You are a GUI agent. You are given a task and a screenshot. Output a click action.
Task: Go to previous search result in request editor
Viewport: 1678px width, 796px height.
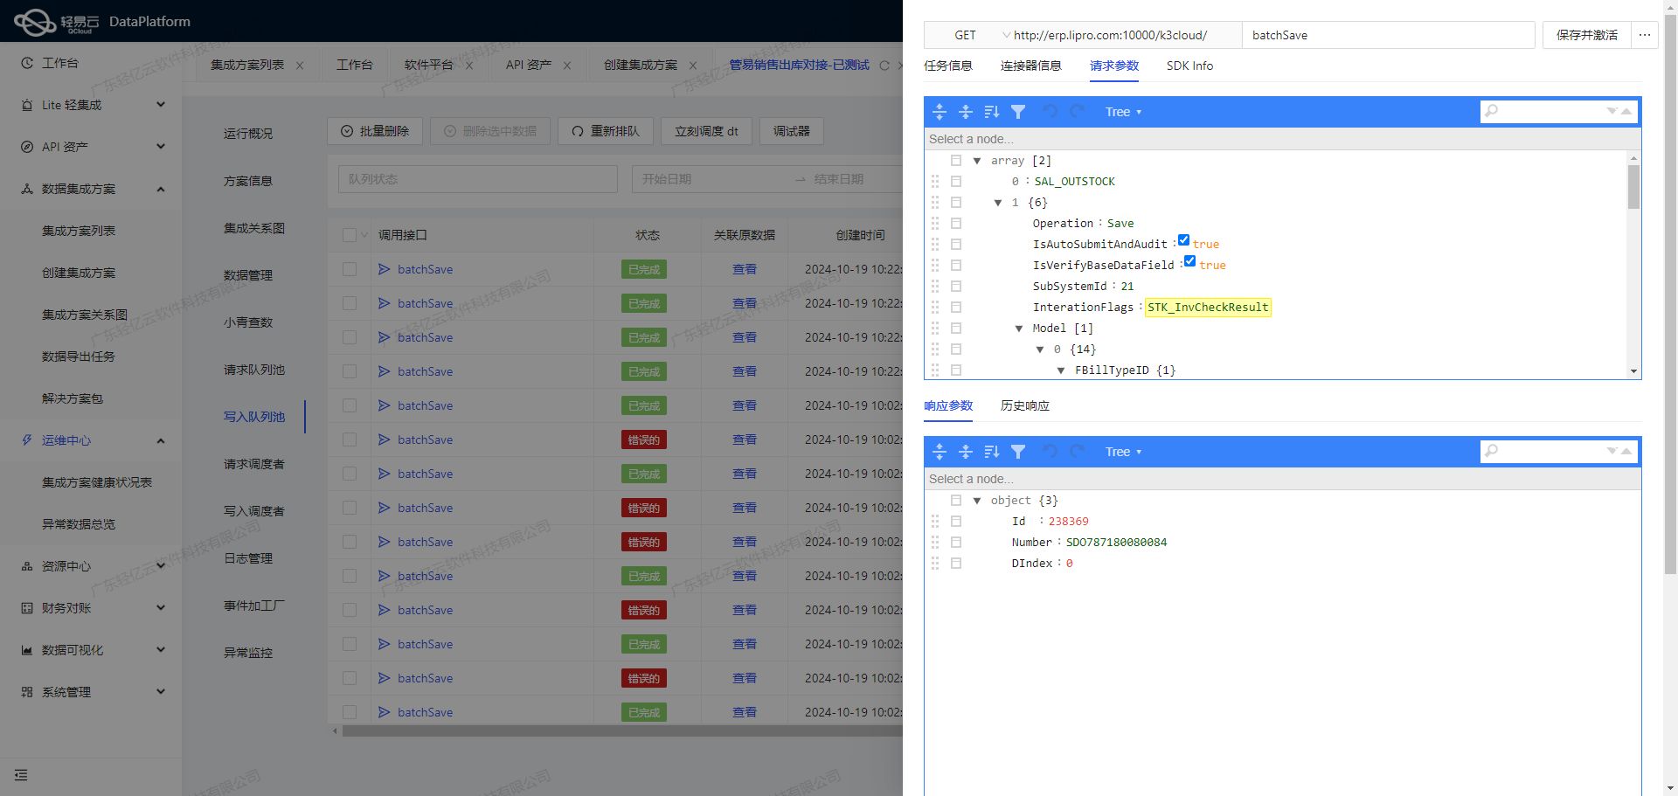point(1626,111)
